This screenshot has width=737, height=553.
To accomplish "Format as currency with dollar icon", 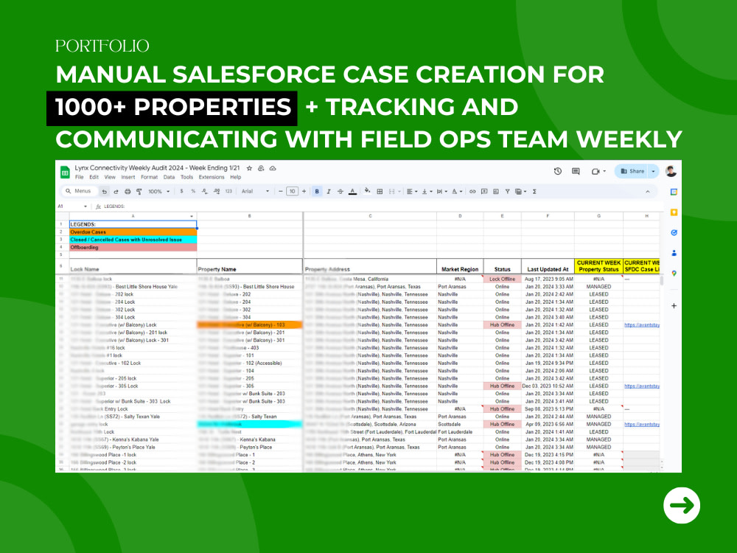I will 181,192.
